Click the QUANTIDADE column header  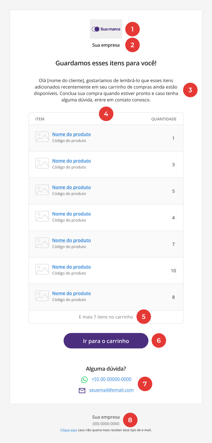coord(164,119)
